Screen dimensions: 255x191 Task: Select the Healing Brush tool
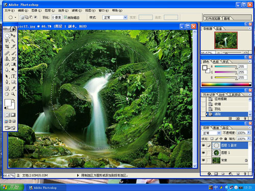(7, 53)
